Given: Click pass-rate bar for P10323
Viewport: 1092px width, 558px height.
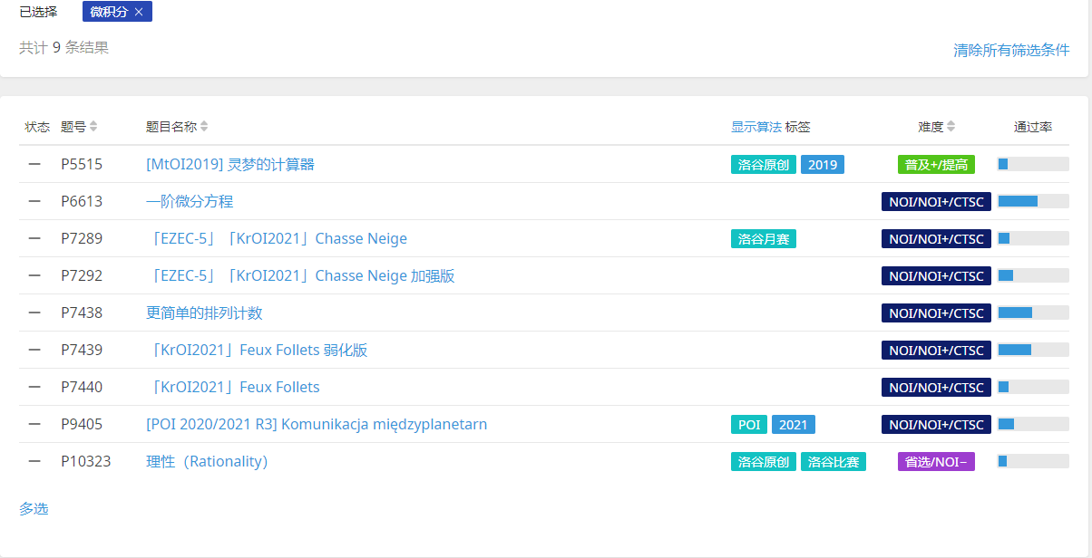Looking at the screenshot, I should tap(1033, 461).
